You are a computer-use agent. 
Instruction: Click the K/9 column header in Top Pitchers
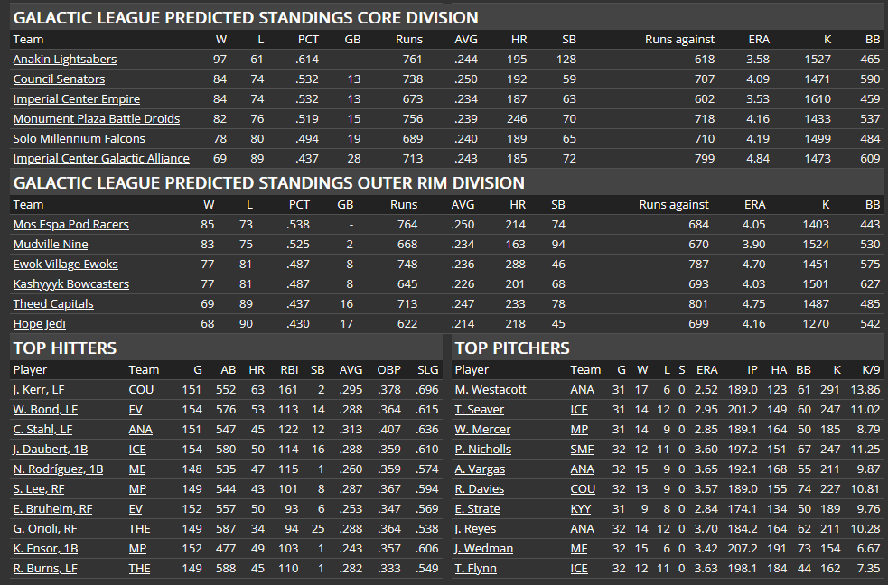(866, 370)
